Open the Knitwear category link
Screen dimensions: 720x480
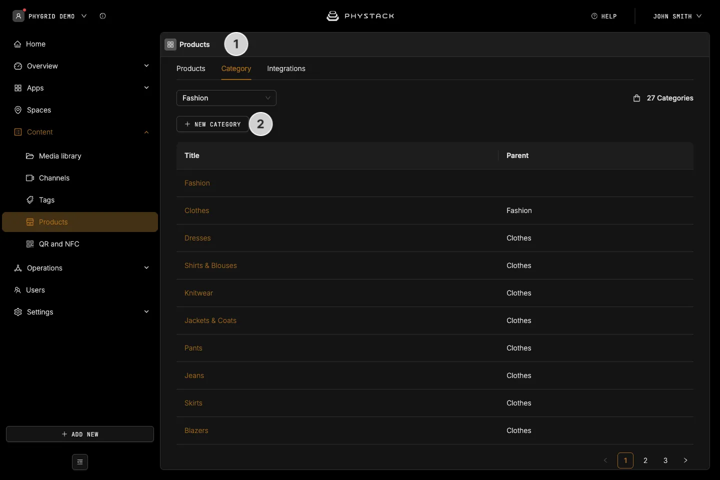(198, 293)
